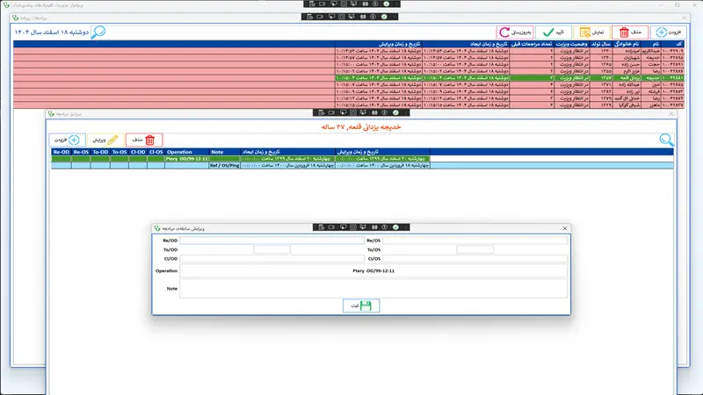Close the daily visits (مراجعات روزانه) window
703x395 pixels.
tap(685, 18)
